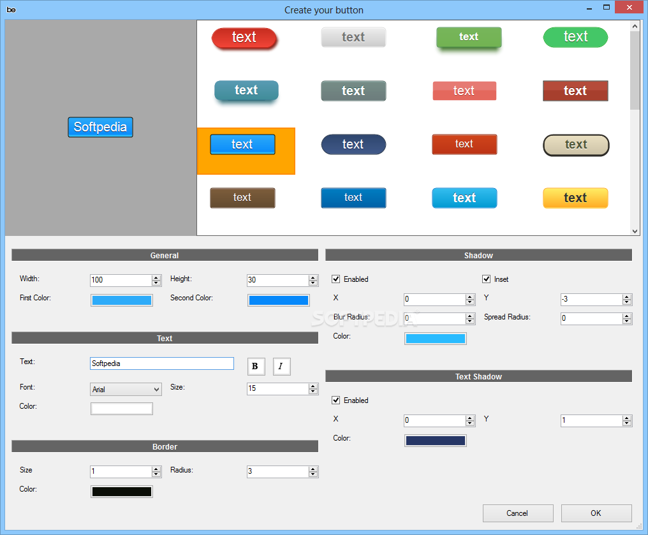Select the red glossy pill button template
The height and width of the screenshot is (535, 648).
[244, 38]
